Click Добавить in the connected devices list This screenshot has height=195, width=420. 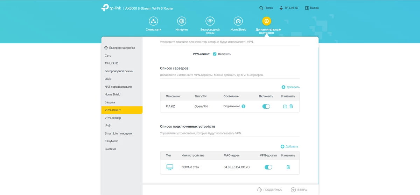(289, 146)
